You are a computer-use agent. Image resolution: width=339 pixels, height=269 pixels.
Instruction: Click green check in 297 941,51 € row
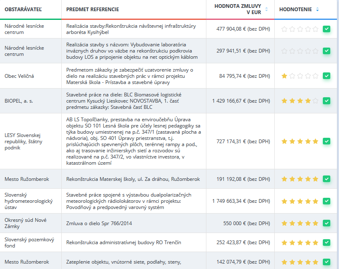pos(327,51)
